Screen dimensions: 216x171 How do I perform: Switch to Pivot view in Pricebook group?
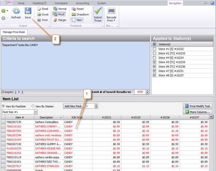click(59, 14)
